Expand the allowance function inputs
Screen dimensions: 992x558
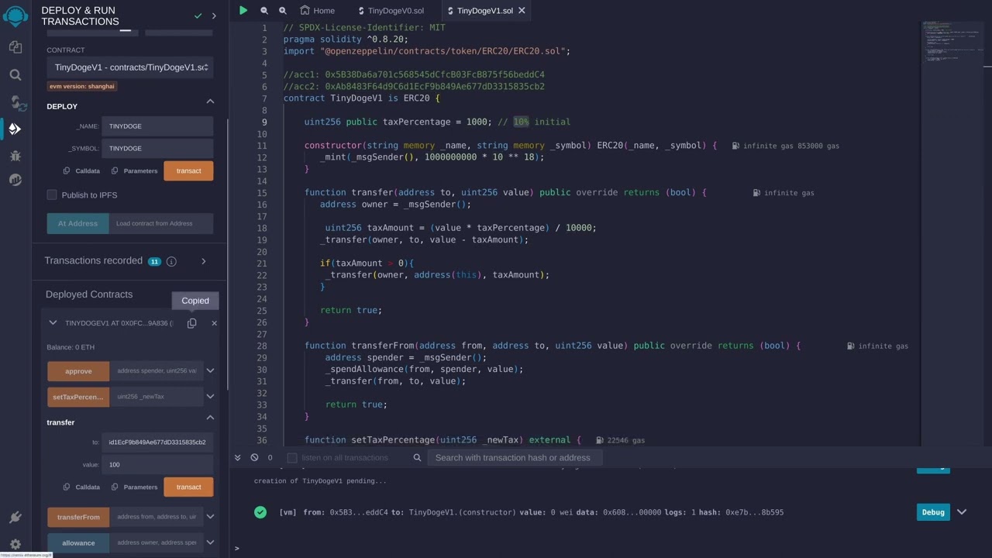pos(210,542)
